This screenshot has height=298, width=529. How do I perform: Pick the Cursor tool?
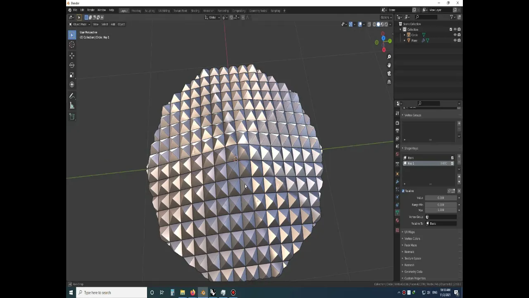pos(72,45)
